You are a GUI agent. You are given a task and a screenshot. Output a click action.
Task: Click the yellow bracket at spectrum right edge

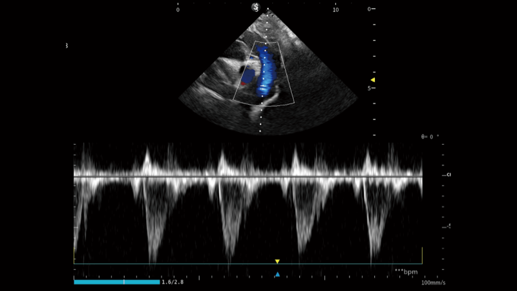421,255
